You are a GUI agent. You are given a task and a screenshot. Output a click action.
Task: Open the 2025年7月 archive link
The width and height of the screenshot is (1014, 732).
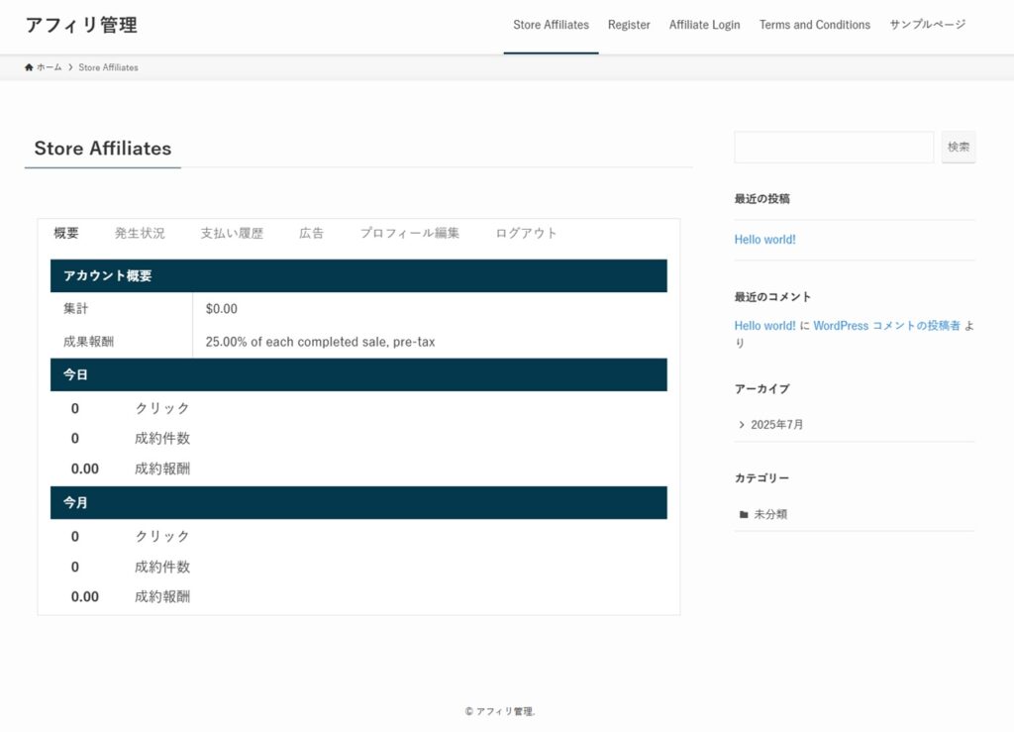pyautogui.click(x=776, y=425)
